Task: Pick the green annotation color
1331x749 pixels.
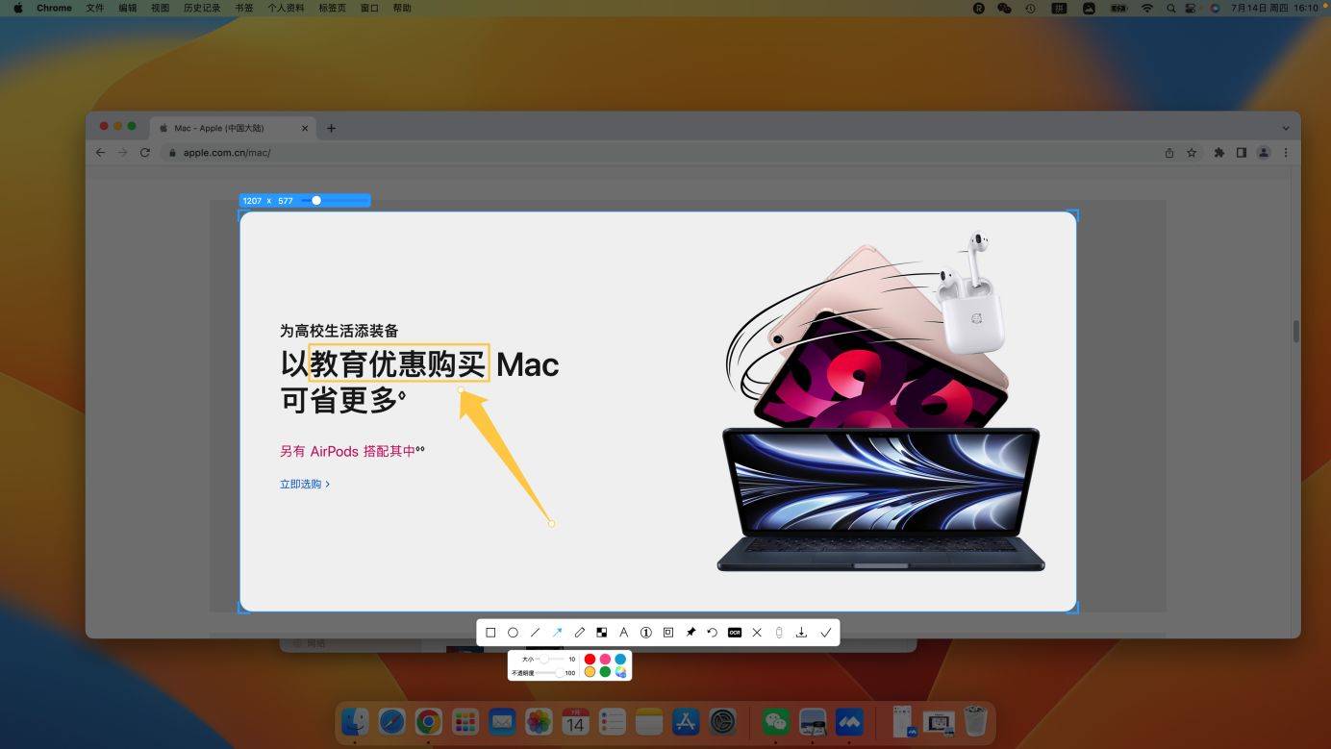Action: (605, 672)
